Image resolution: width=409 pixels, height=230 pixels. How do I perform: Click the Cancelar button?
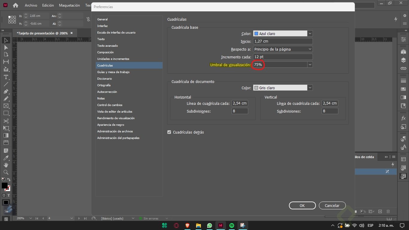[332, 205]
